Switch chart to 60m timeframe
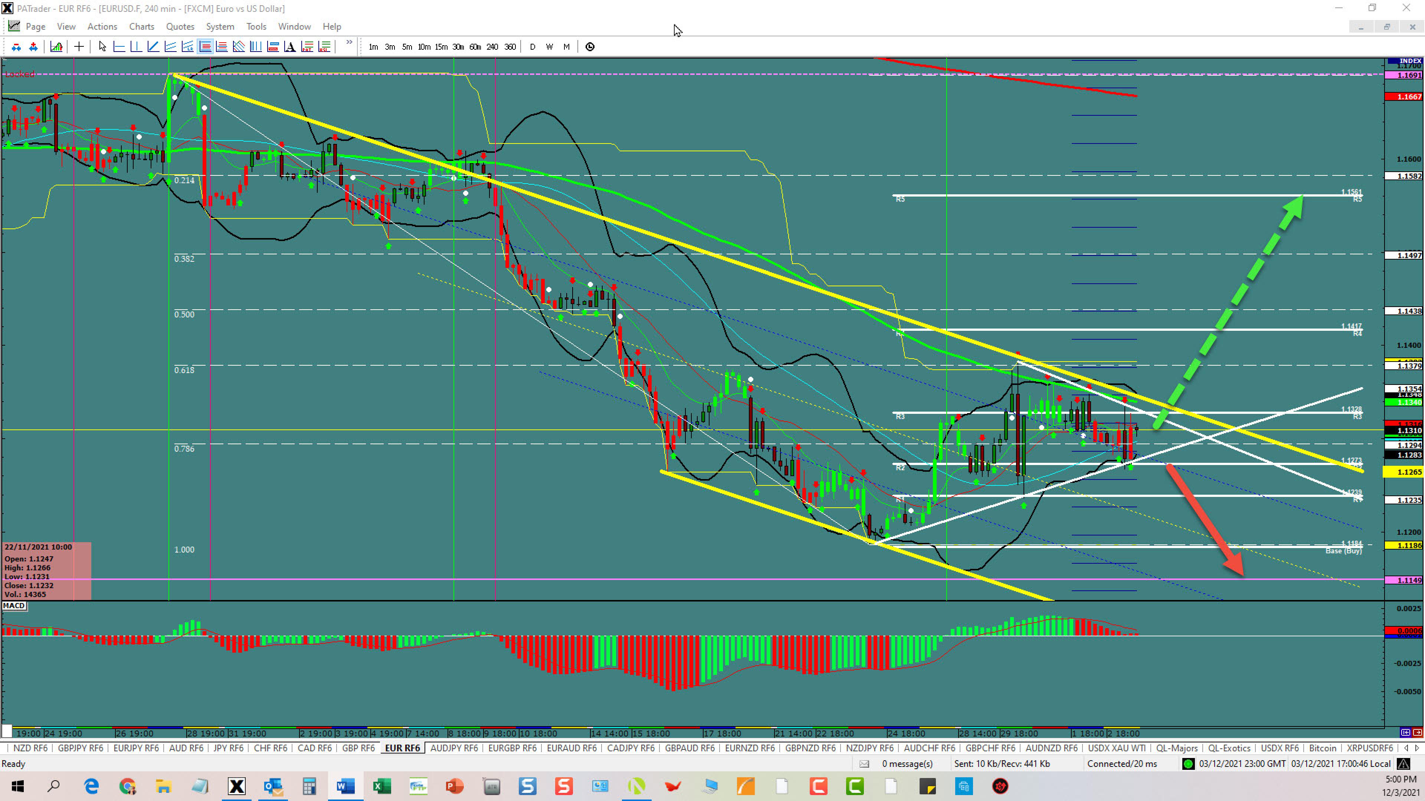 click(475, 47)
